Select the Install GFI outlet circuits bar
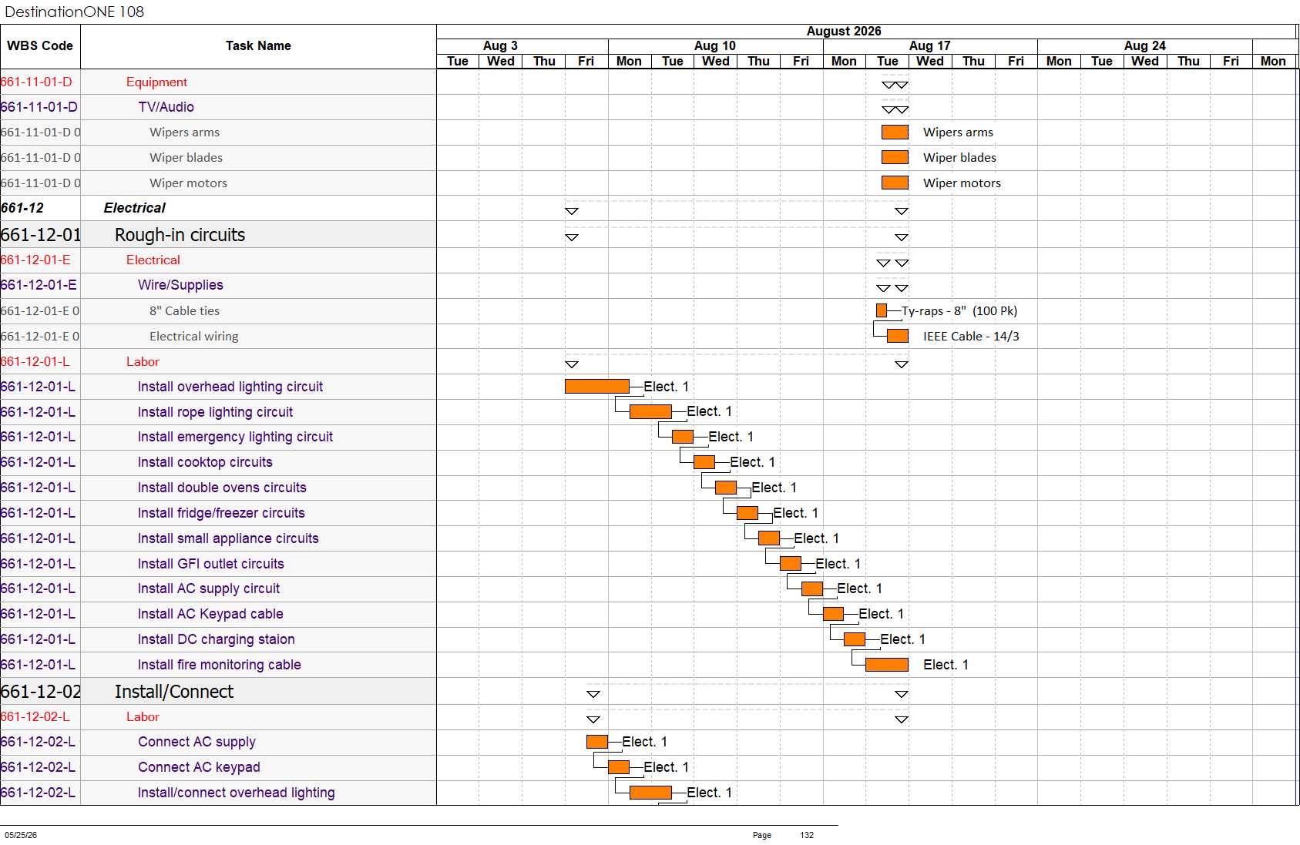The image size is (1300, 845). (791, 564)
